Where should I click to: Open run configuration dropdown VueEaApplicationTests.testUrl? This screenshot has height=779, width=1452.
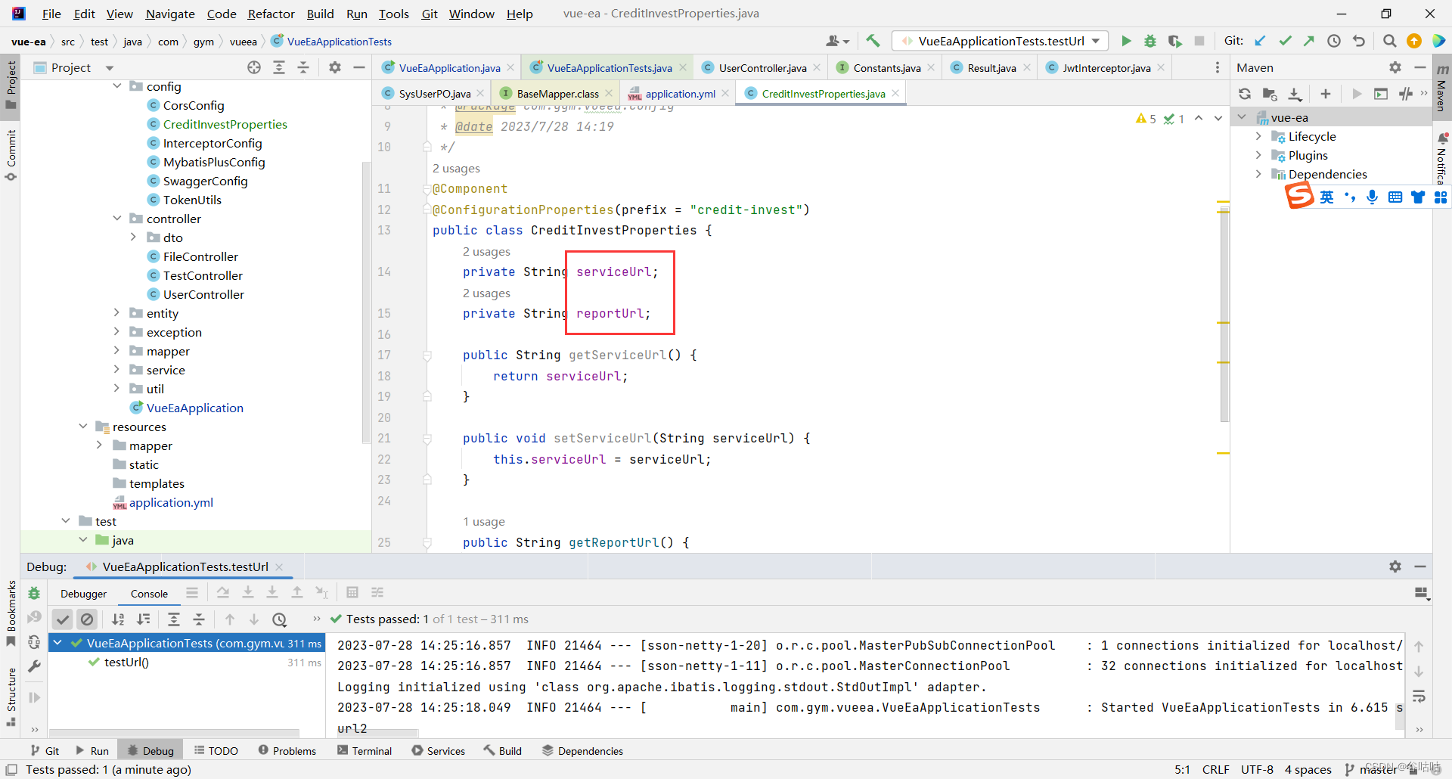[x=1000, y=41]
